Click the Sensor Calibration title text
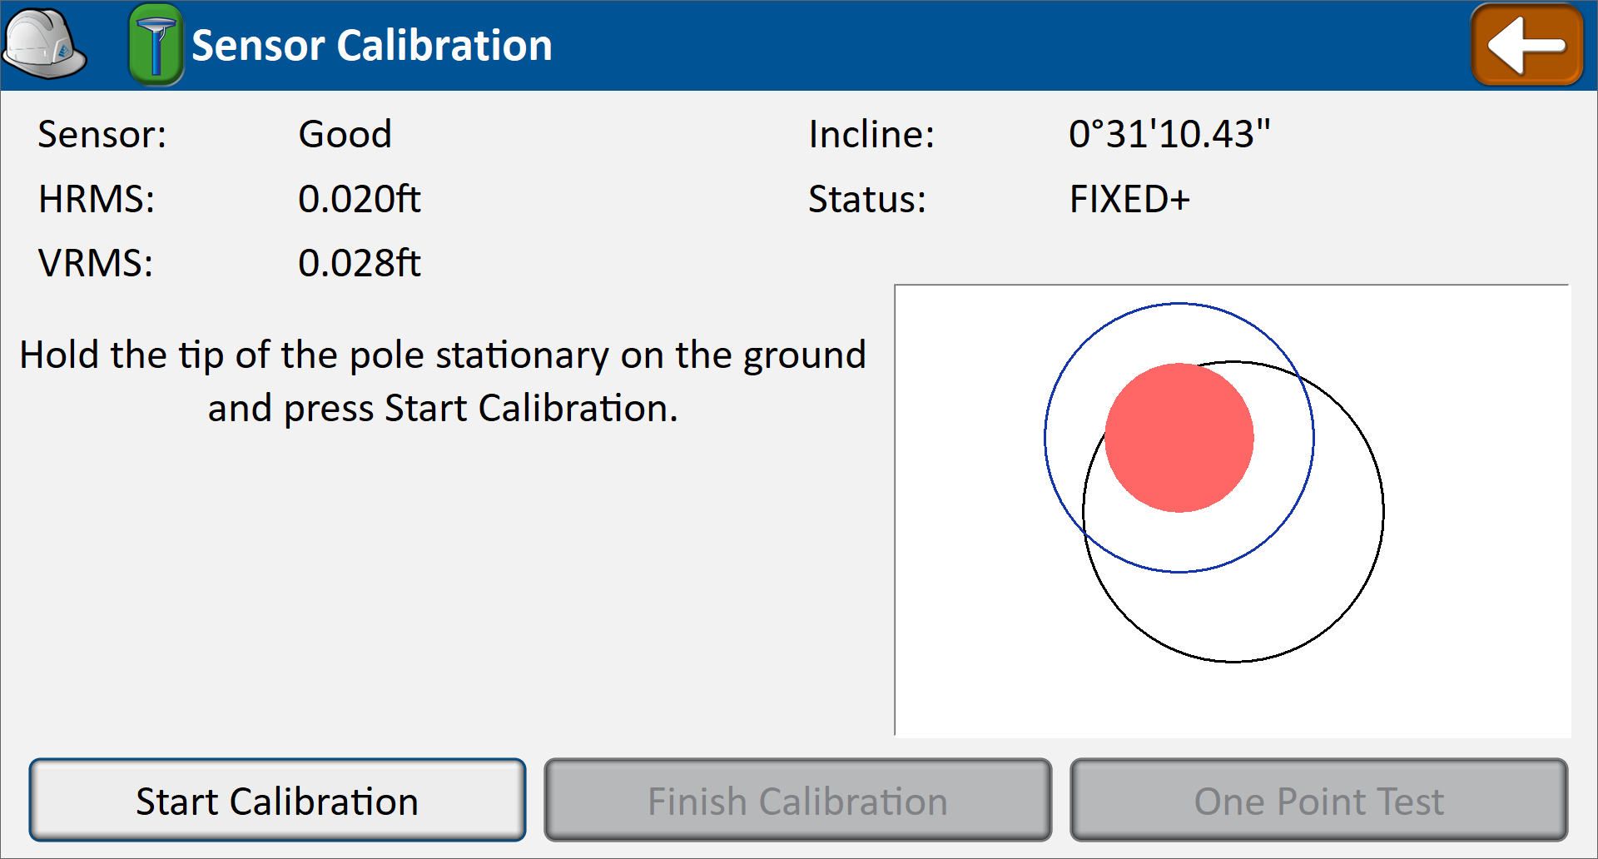The width and height of the screenshot is (1598, 859). coord(372,45)
